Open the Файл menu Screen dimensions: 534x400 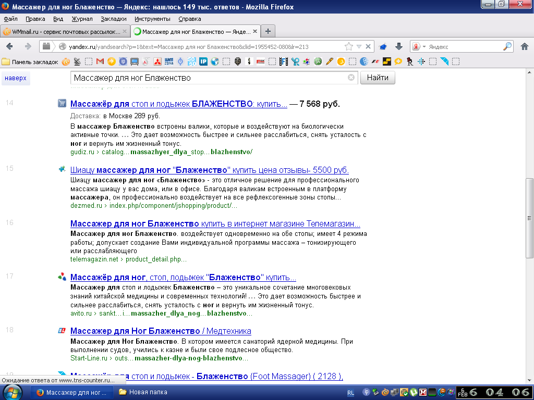(11, 19)
